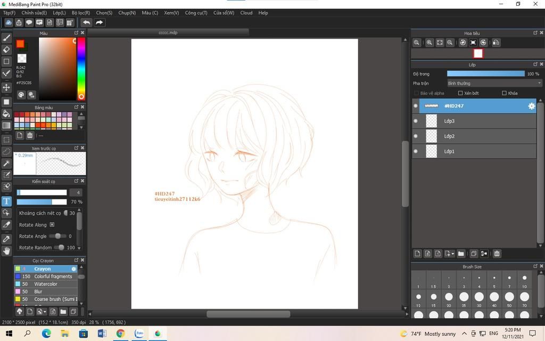Click the brush opacity 70% slider
This screenshot has width=545, height=341.
tap(42, 202)
